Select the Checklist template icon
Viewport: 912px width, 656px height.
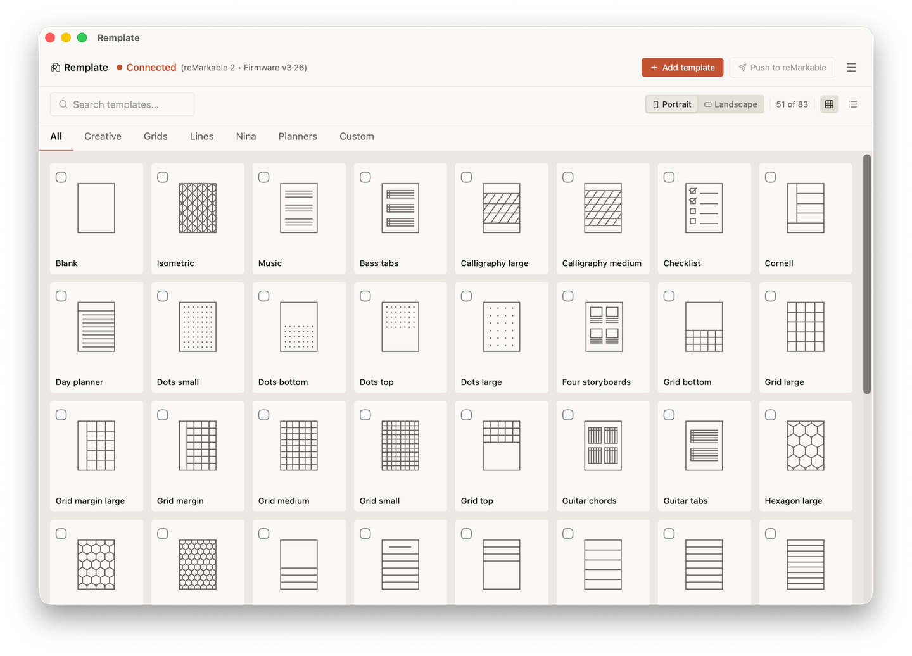tap(704, 208)
